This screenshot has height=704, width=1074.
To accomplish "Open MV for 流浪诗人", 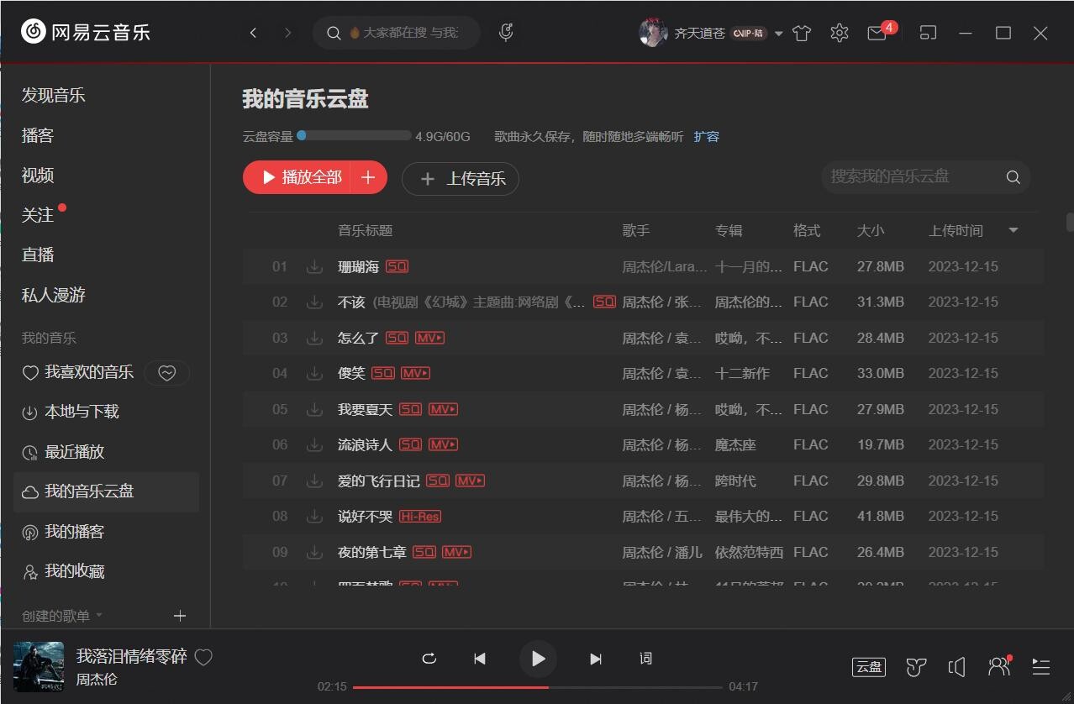I will [443, 444].
